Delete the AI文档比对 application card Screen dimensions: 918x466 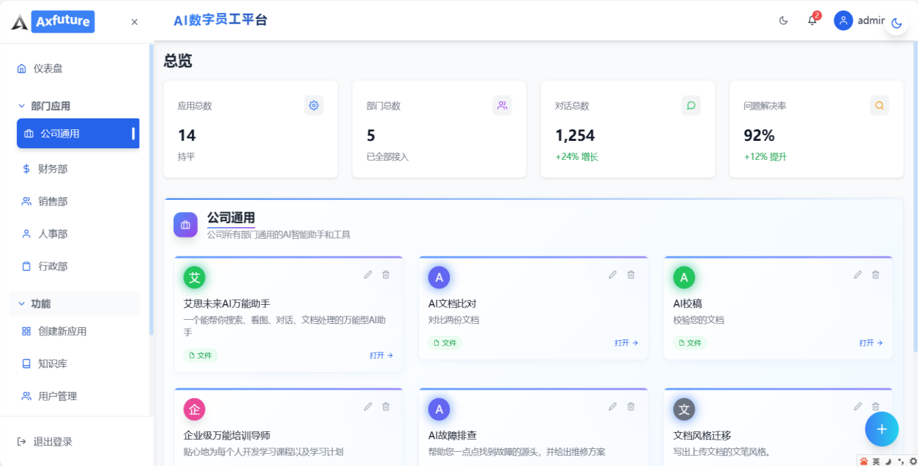pyautogui.click(x=631, y=274)
